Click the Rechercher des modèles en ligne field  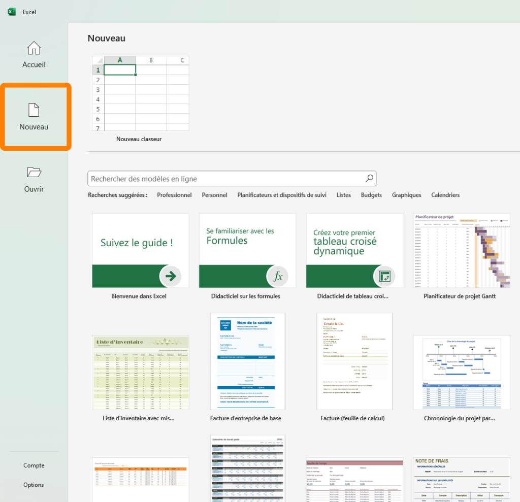[232, 178]
